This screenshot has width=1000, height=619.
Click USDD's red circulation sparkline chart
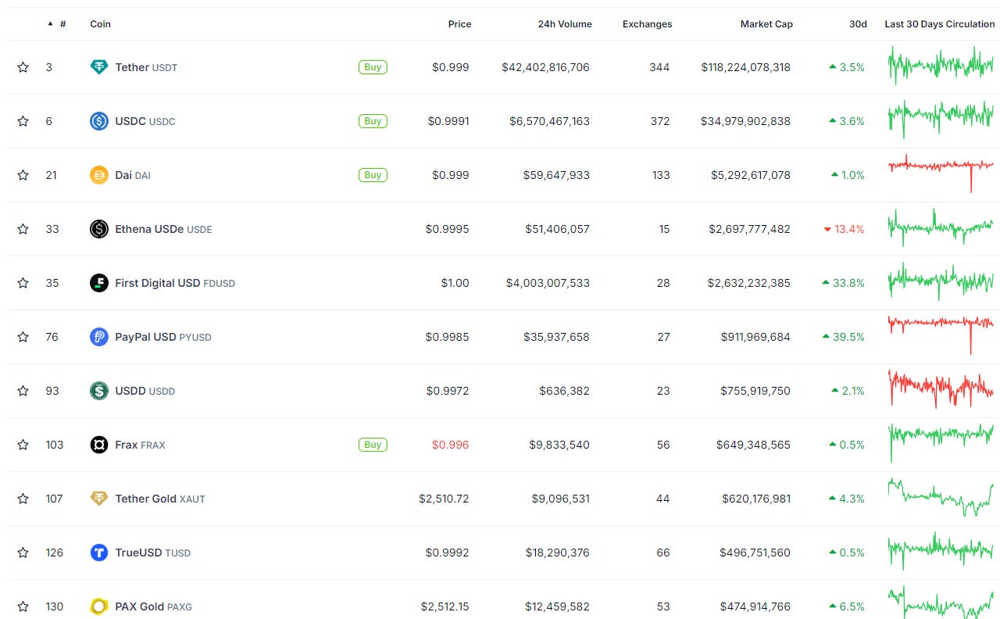click(941, 388)
